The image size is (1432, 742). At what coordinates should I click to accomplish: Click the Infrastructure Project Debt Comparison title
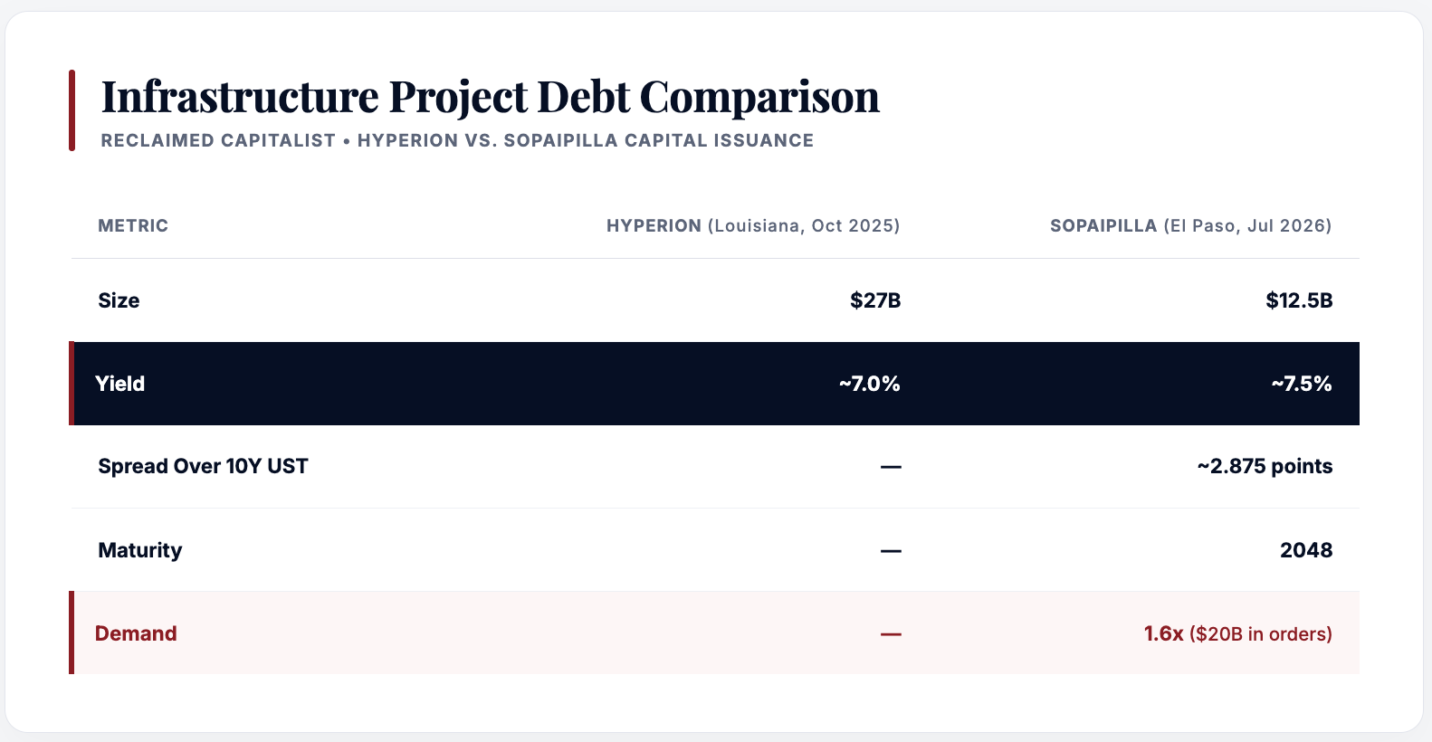490,97
